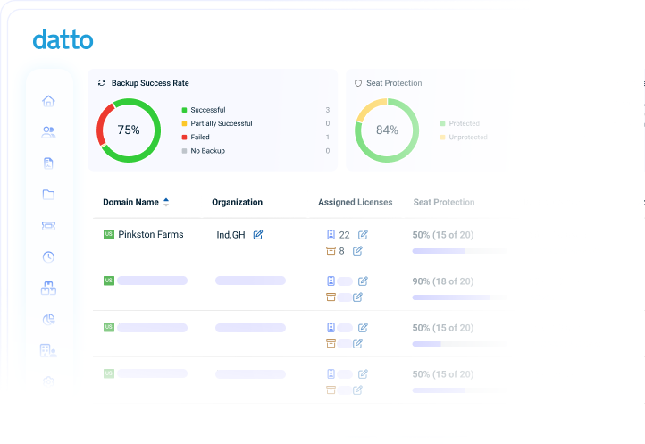Click the Ind.GH organization text
This screenshot has height=444, width=645.
tap(230, 235)
